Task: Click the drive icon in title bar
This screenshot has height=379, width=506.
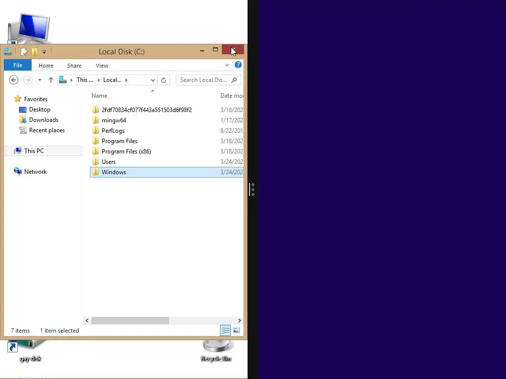Action: [x=8, y=51]
